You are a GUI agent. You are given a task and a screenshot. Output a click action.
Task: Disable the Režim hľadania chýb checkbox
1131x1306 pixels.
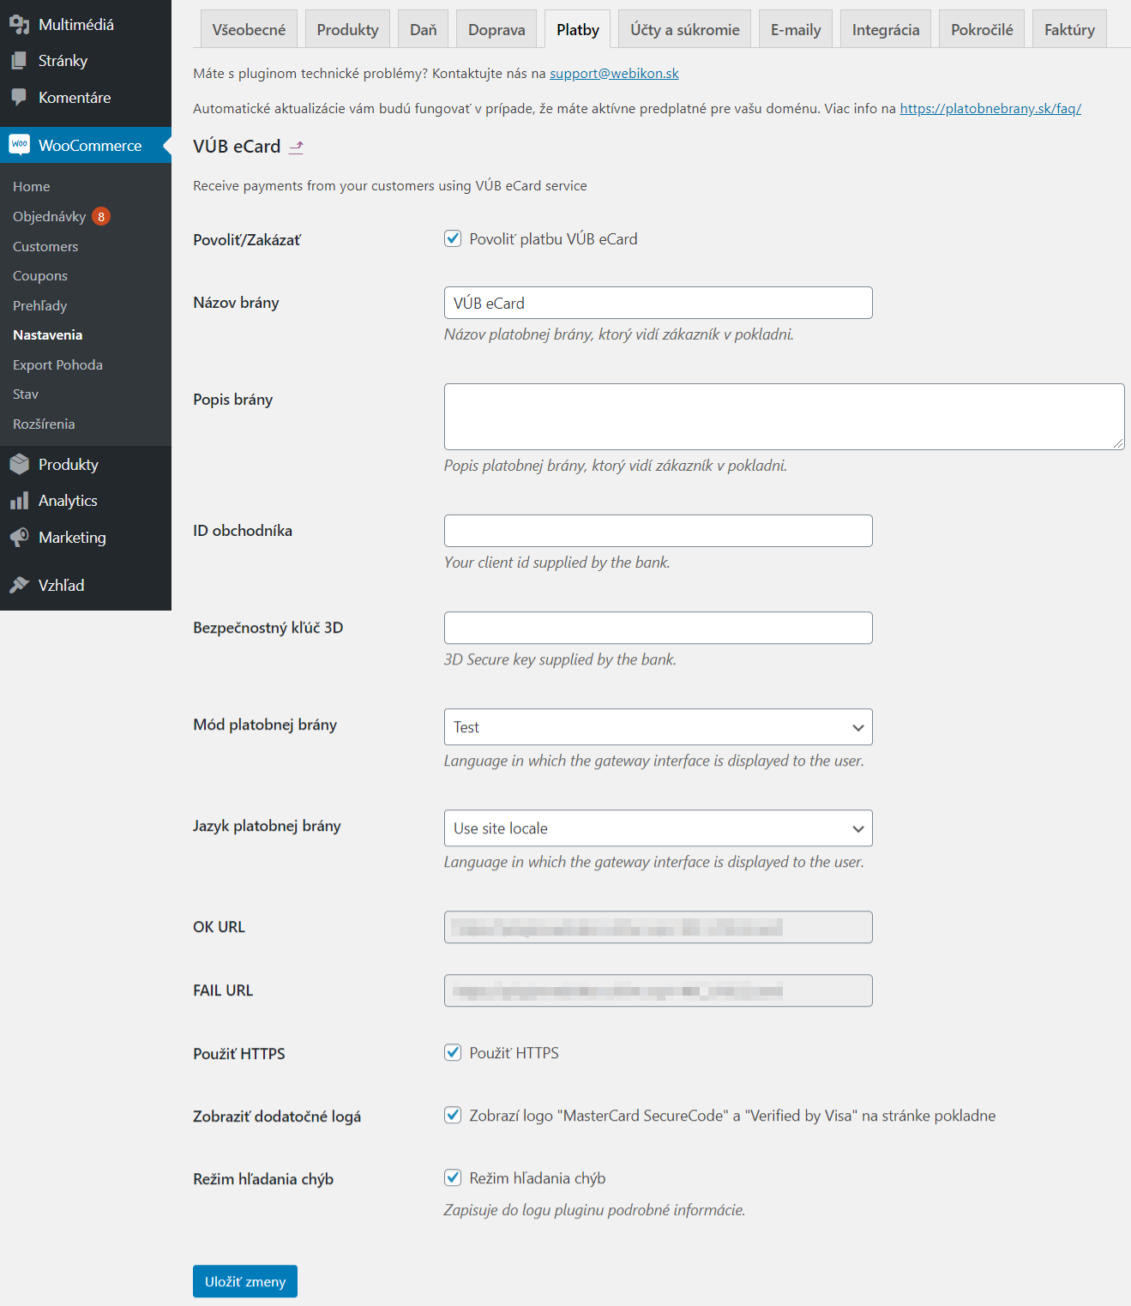point(453,1177)
